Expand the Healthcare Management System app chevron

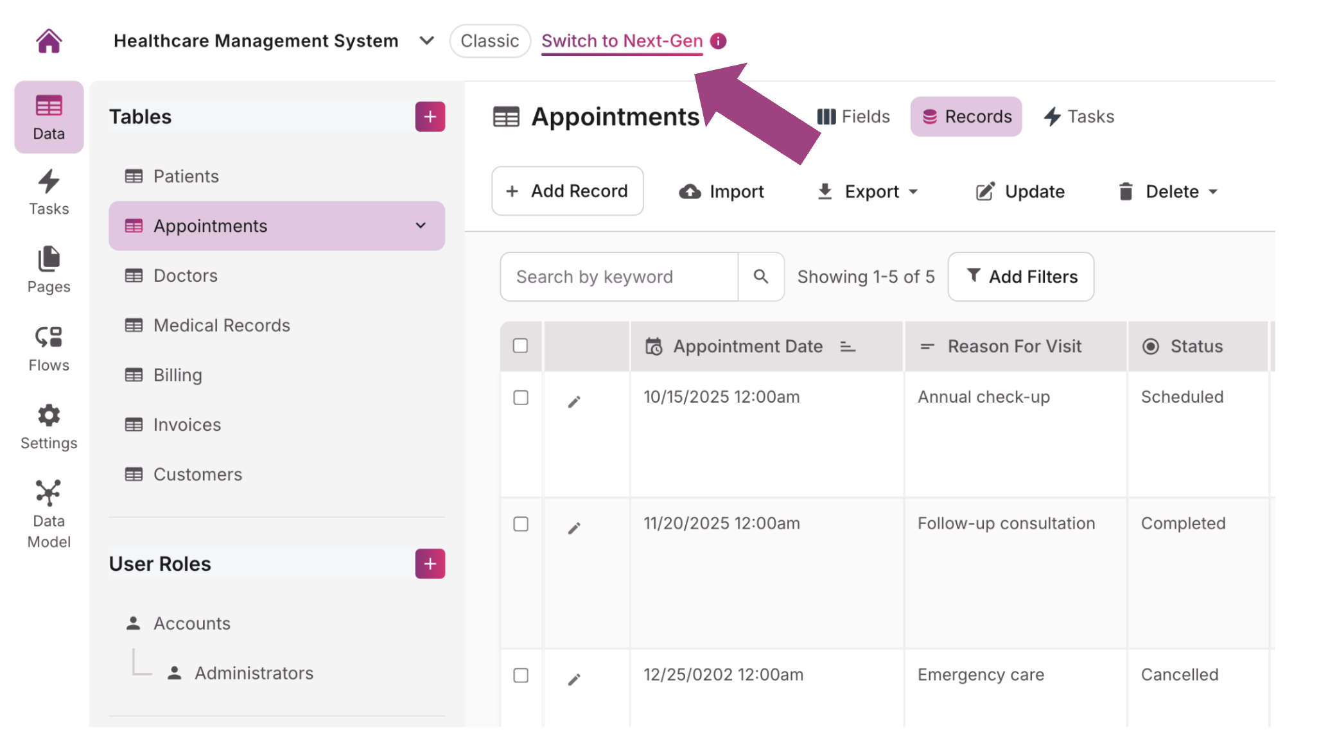426,41
